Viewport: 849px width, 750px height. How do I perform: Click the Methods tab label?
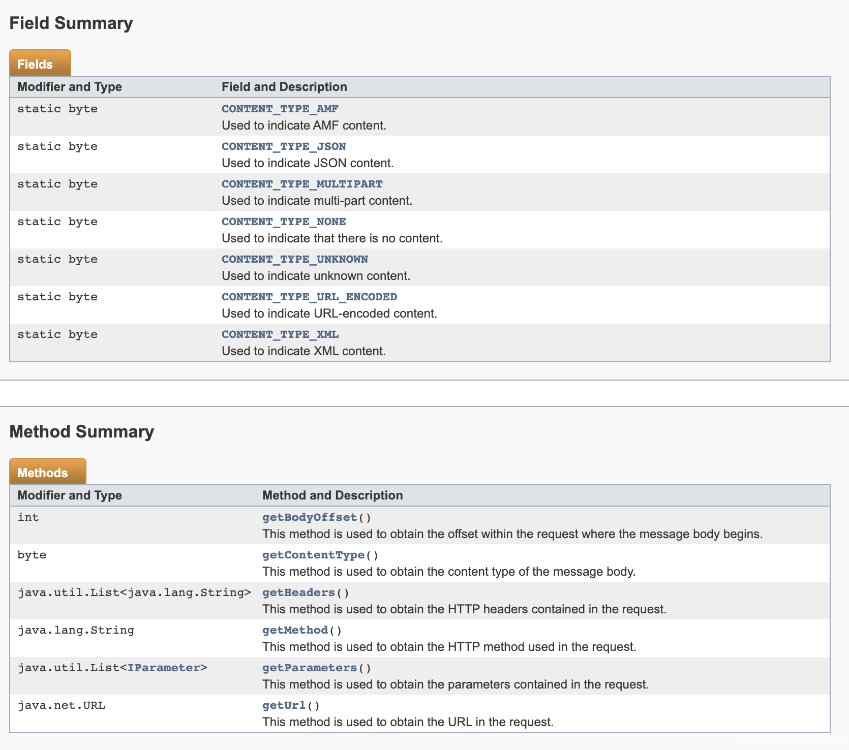tap(43, 473)
